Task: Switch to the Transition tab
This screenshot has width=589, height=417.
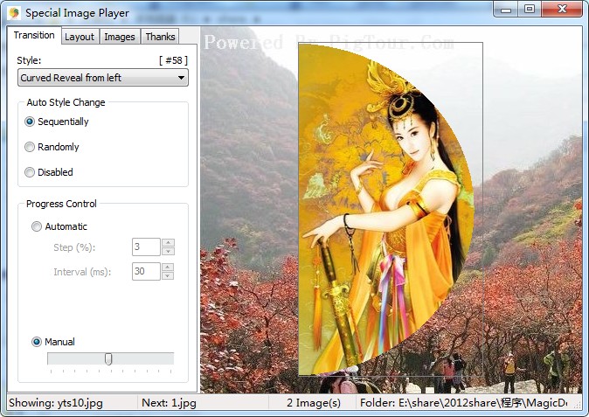Action: click(34, 35)
